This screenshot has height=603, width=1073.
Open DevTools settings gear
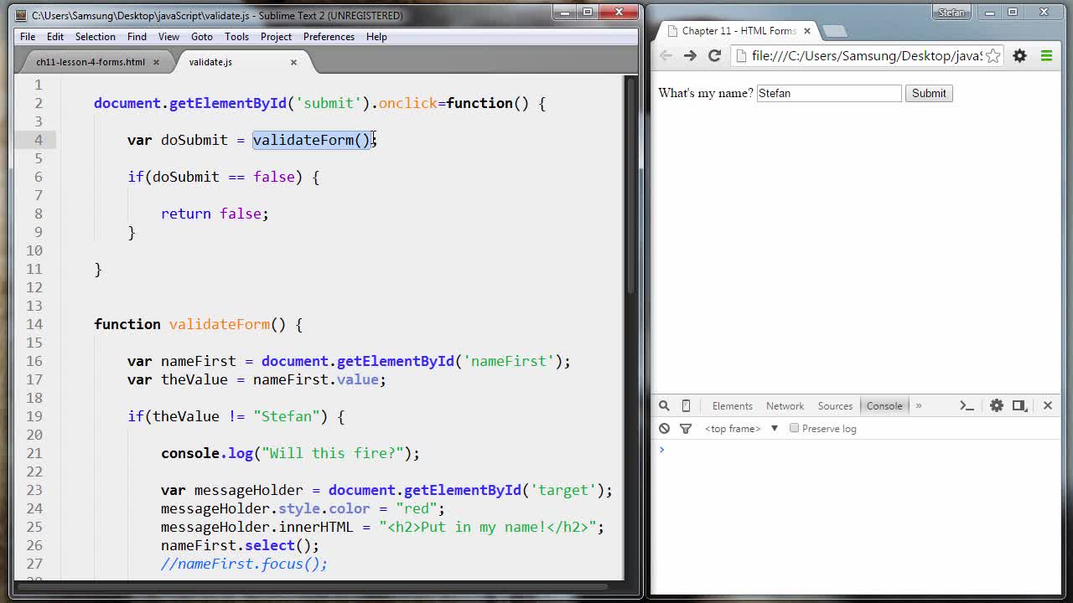[x=996, y=405]
